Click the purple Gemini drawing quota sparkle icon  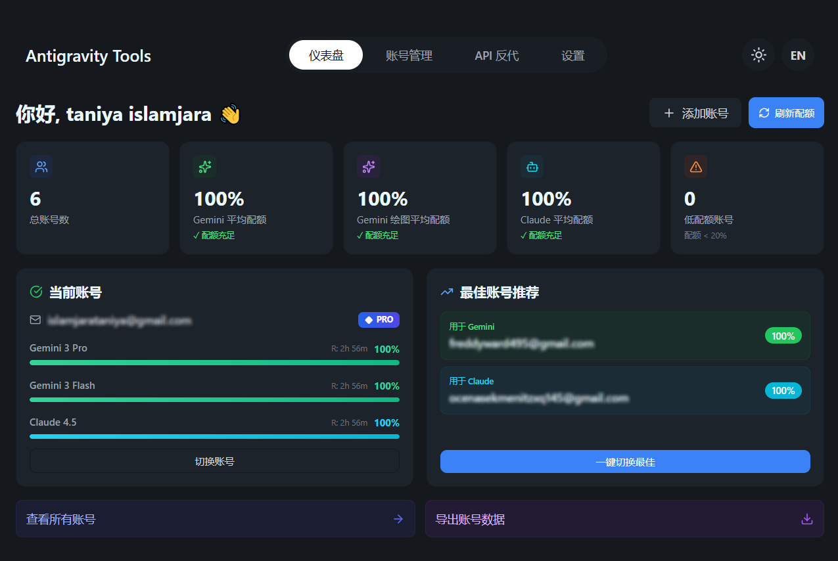(369, 167)
